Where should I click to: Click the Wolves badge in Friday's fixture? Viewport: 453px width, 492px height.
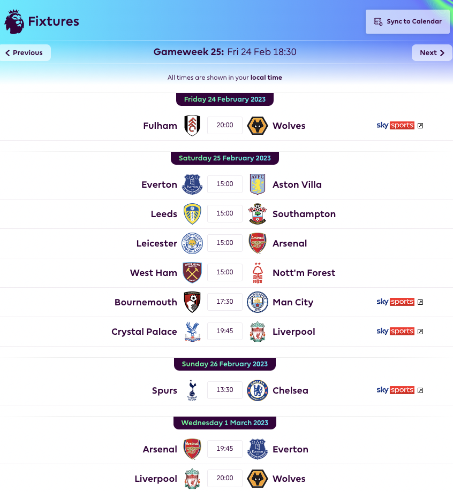(257, 125)
